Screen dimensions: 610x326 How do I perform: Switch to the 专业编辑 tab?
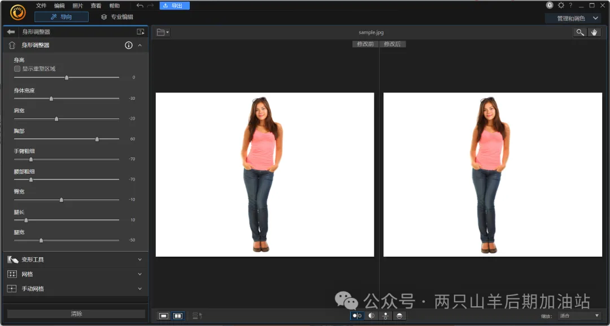117,17
